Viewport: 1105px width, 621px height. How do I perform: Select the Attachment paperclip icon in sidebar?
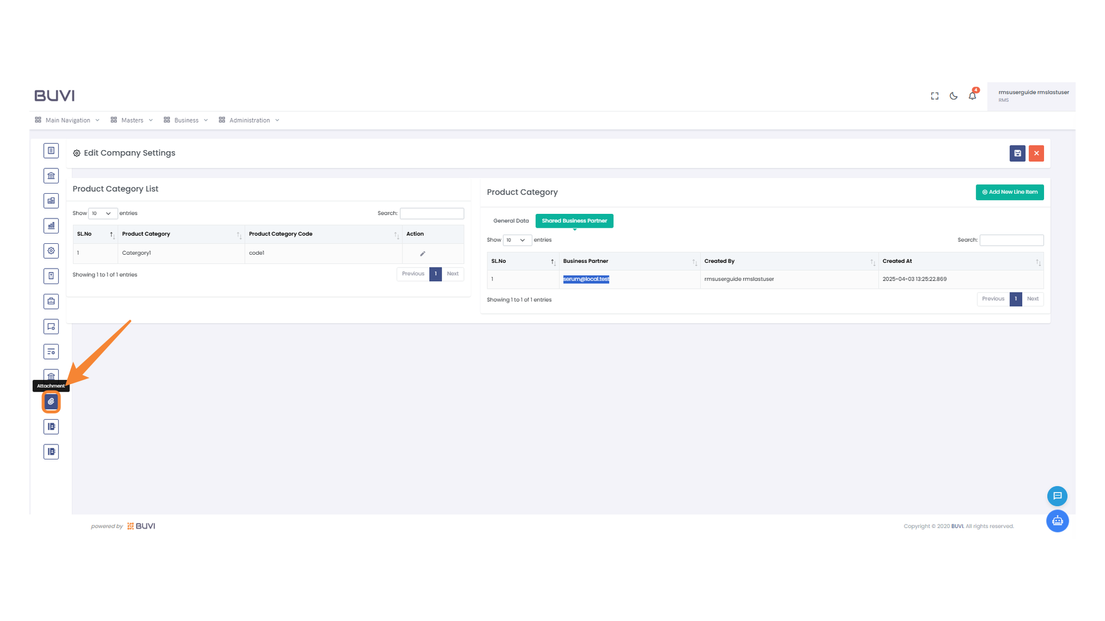point(51,402)
